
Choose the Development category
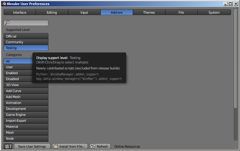pos(26,109)
